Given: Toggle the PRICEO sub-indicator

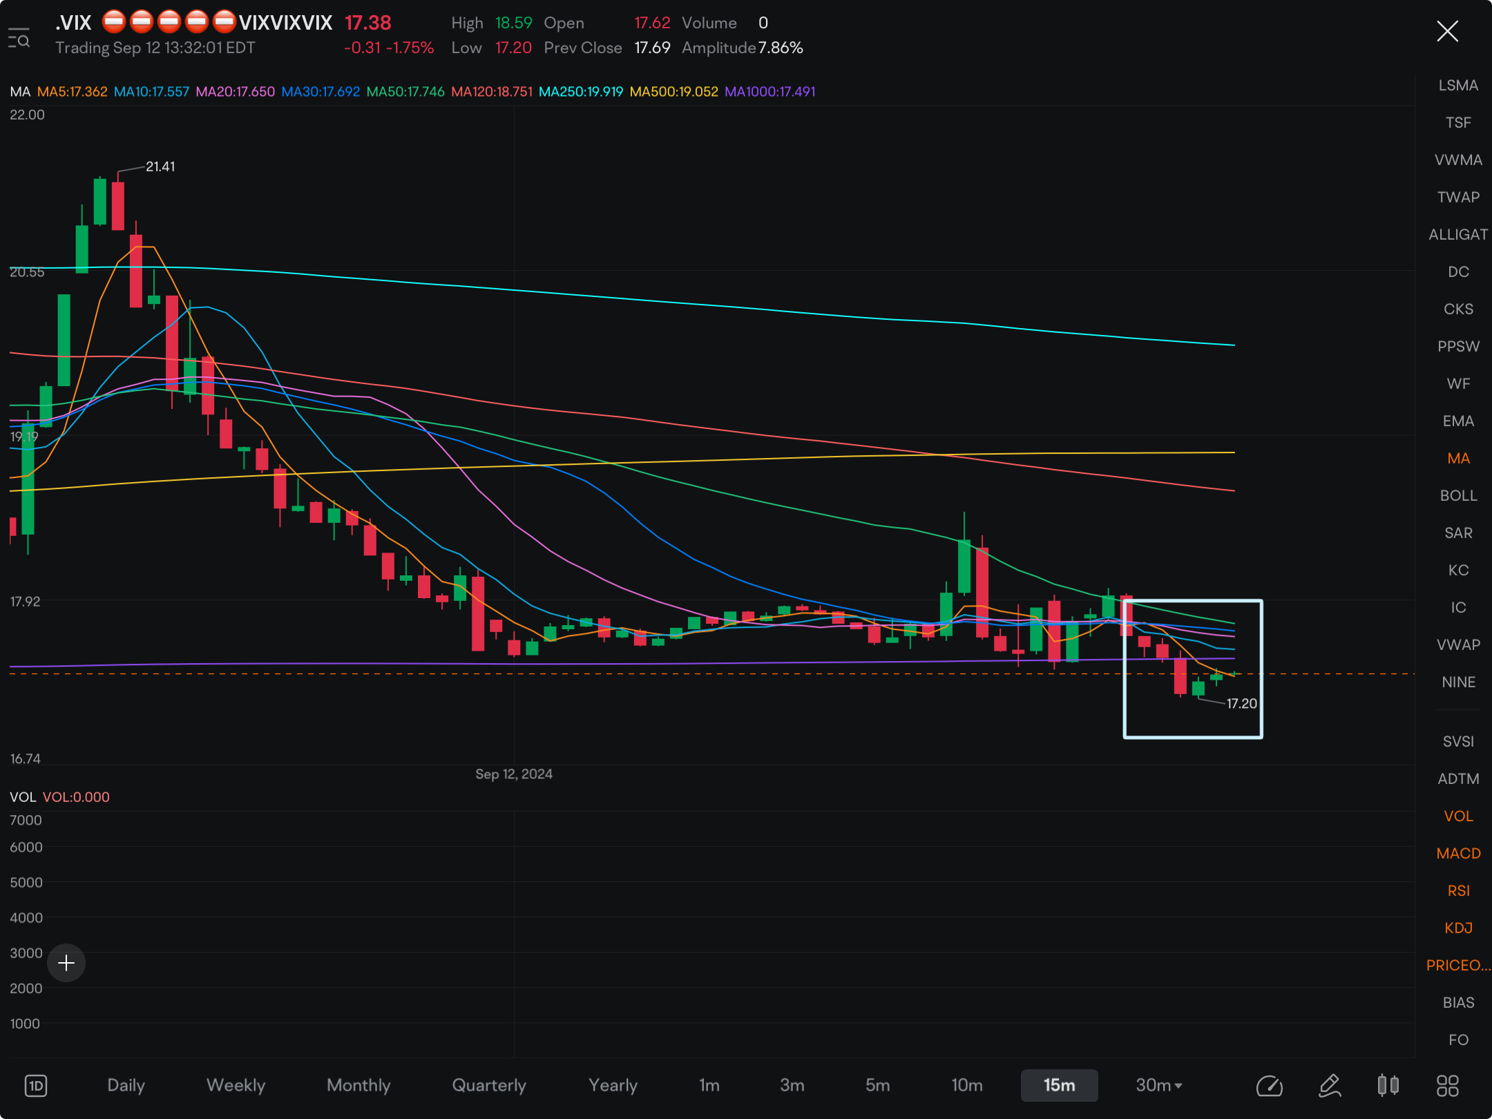Looking at the screenshot, I should pyautogui.click(x=1458, y=966).
